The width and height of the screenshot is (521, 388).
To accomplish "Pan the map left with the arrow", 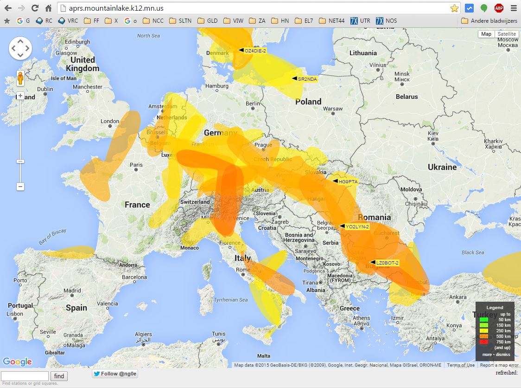I will click(13, 48).
